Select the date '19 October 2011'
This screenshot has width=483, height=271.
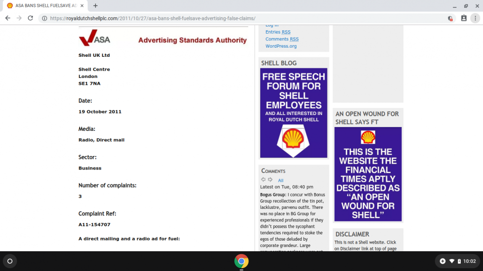coord(100,112)
